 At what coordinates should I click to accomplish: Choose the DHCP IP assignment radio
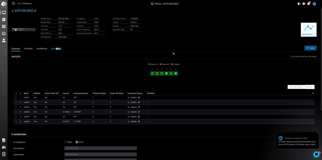point(77,142)
